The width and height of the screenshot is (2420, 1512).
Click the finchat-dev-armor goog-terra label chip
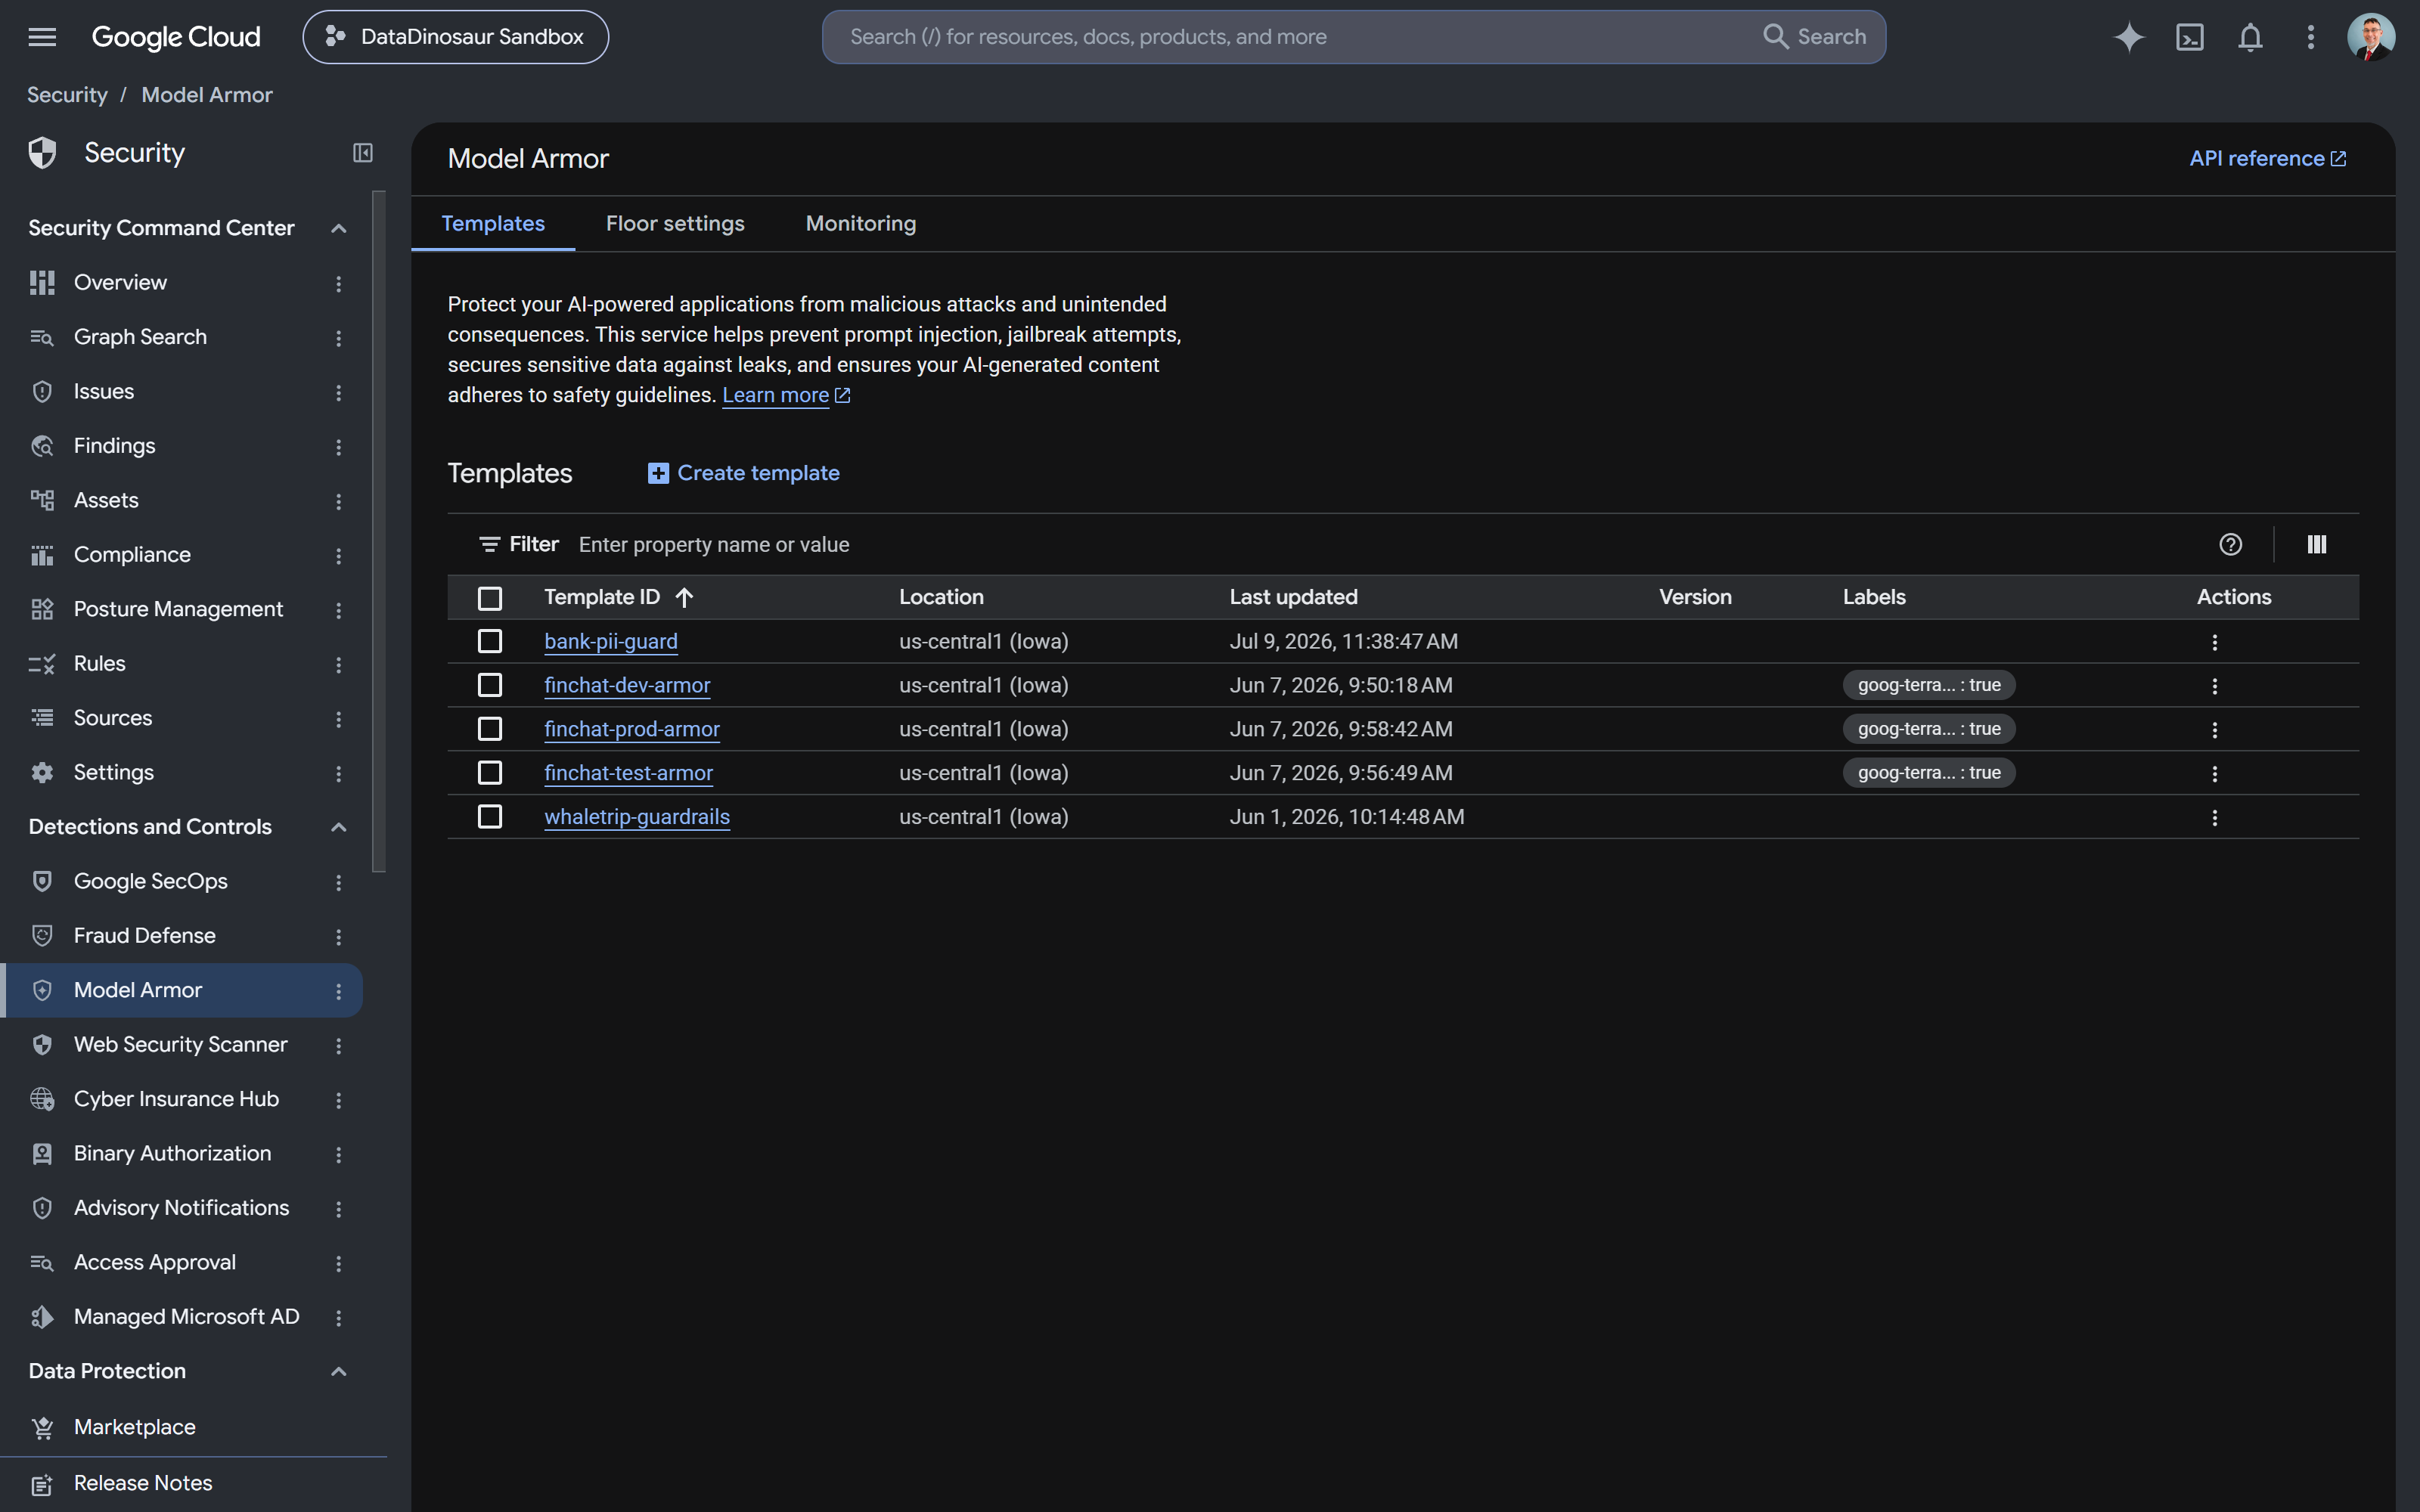pos(1929,686)
